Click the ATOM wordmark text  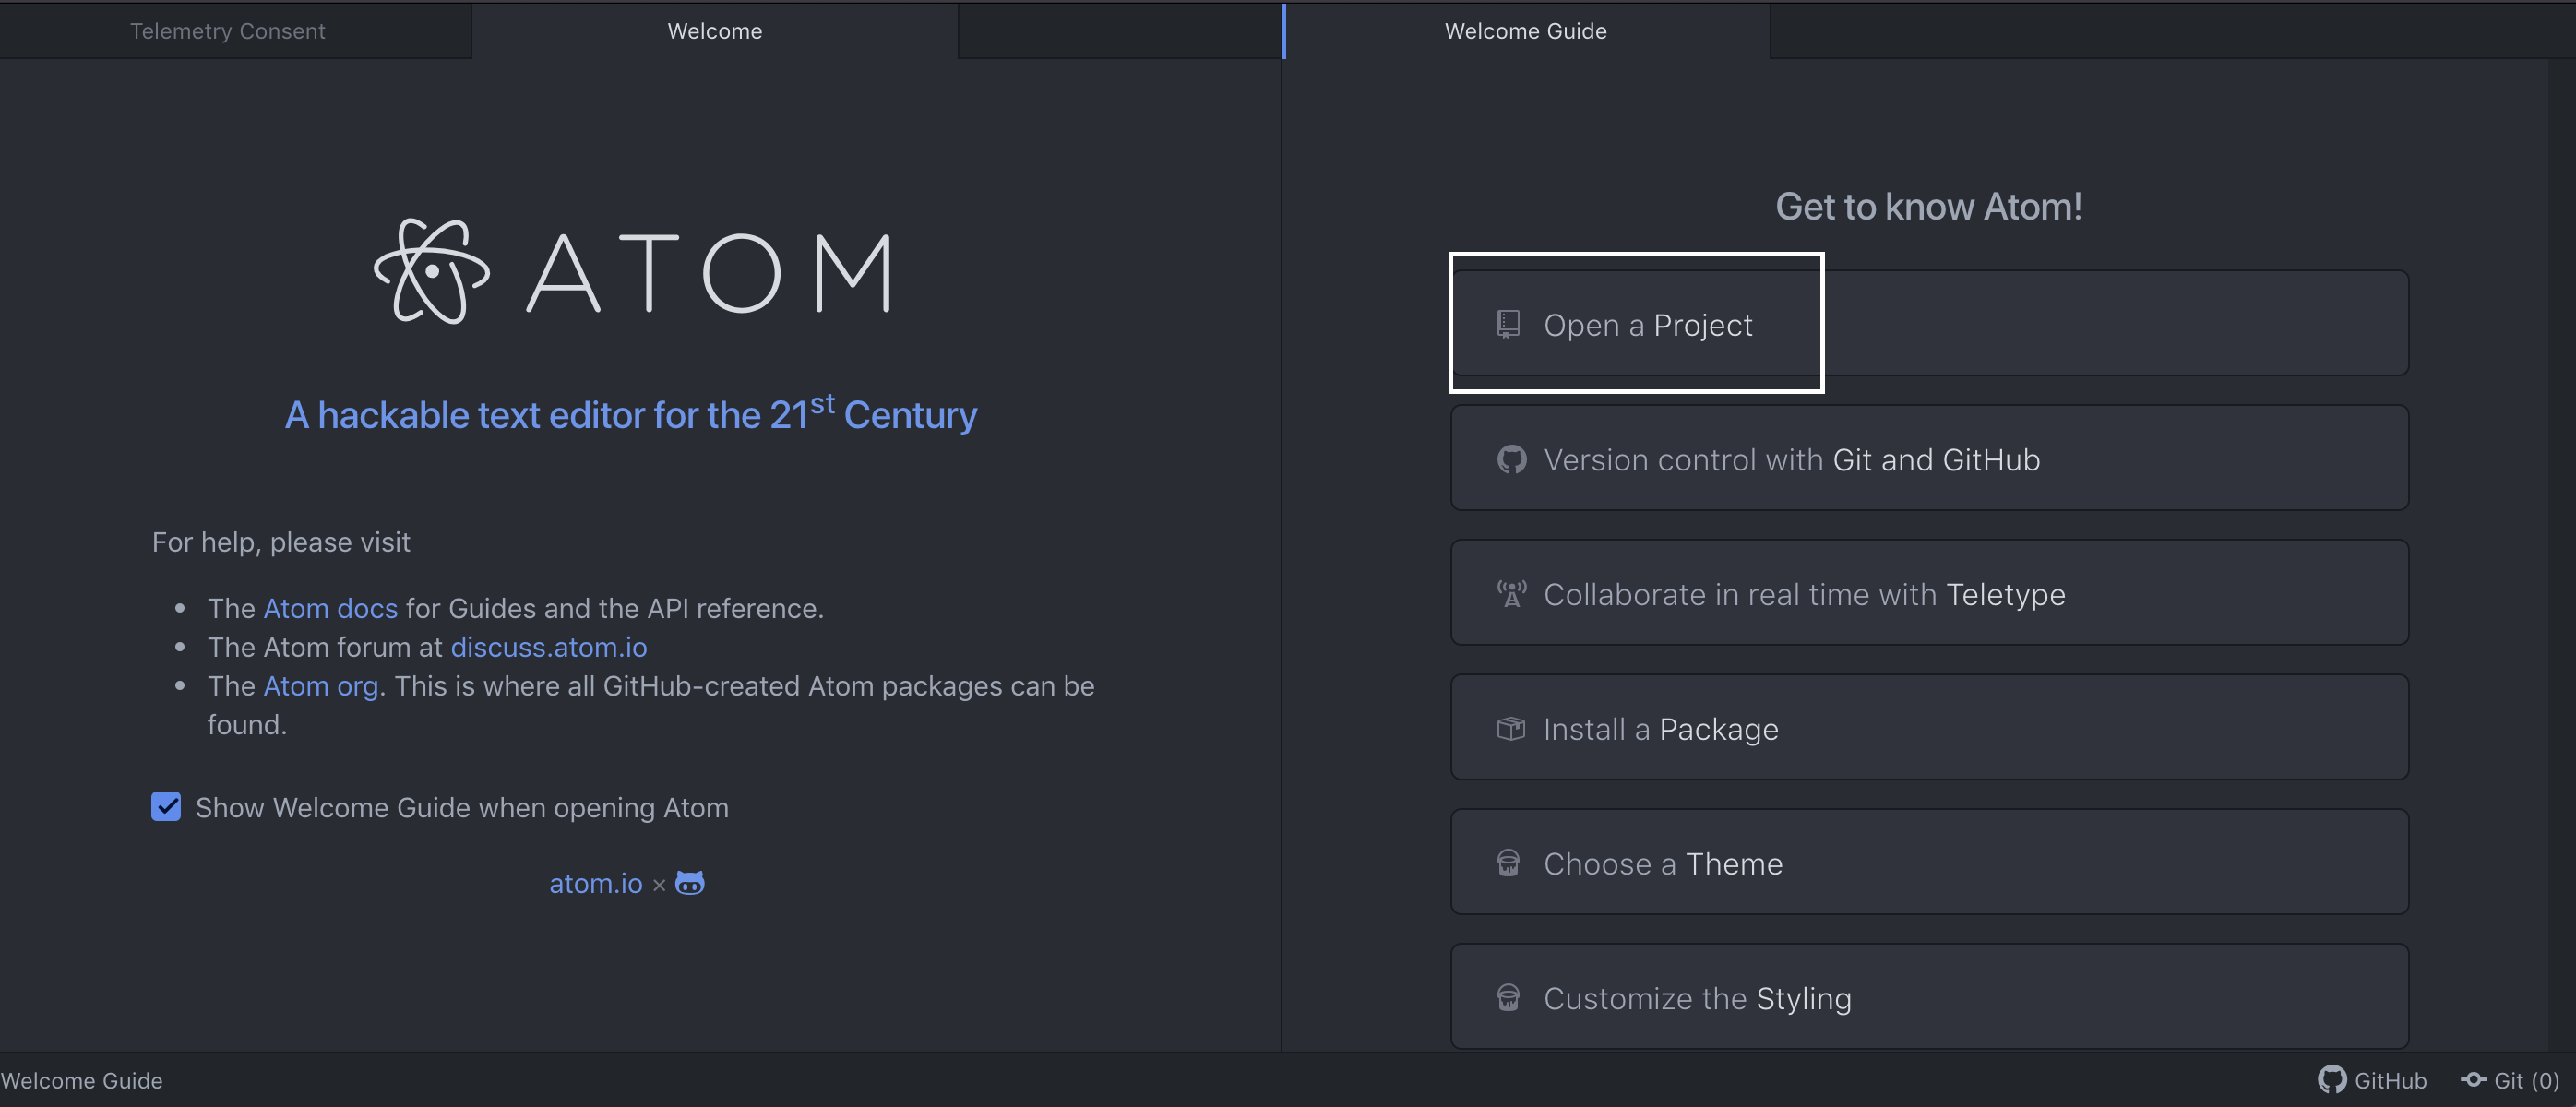click(x=709, y=272)
